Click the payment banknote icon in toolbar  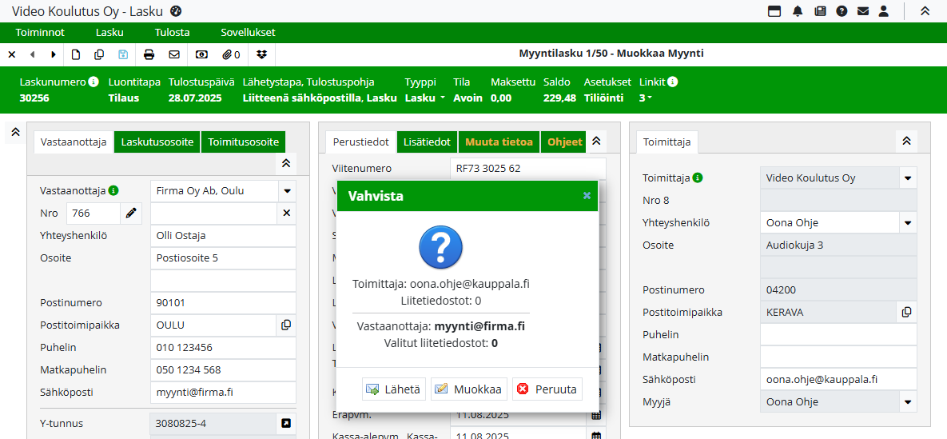point(201,54)
